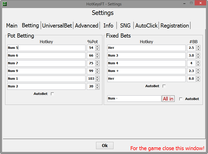This screenshot has width=208, height=154.
Task: Increase the 75 %Pot value
Action: point(97,62)
